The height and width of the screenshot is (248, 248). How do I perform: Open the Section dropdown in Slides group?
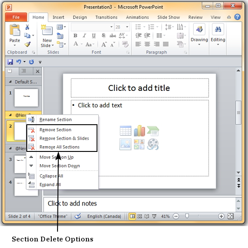coord(61,44)
